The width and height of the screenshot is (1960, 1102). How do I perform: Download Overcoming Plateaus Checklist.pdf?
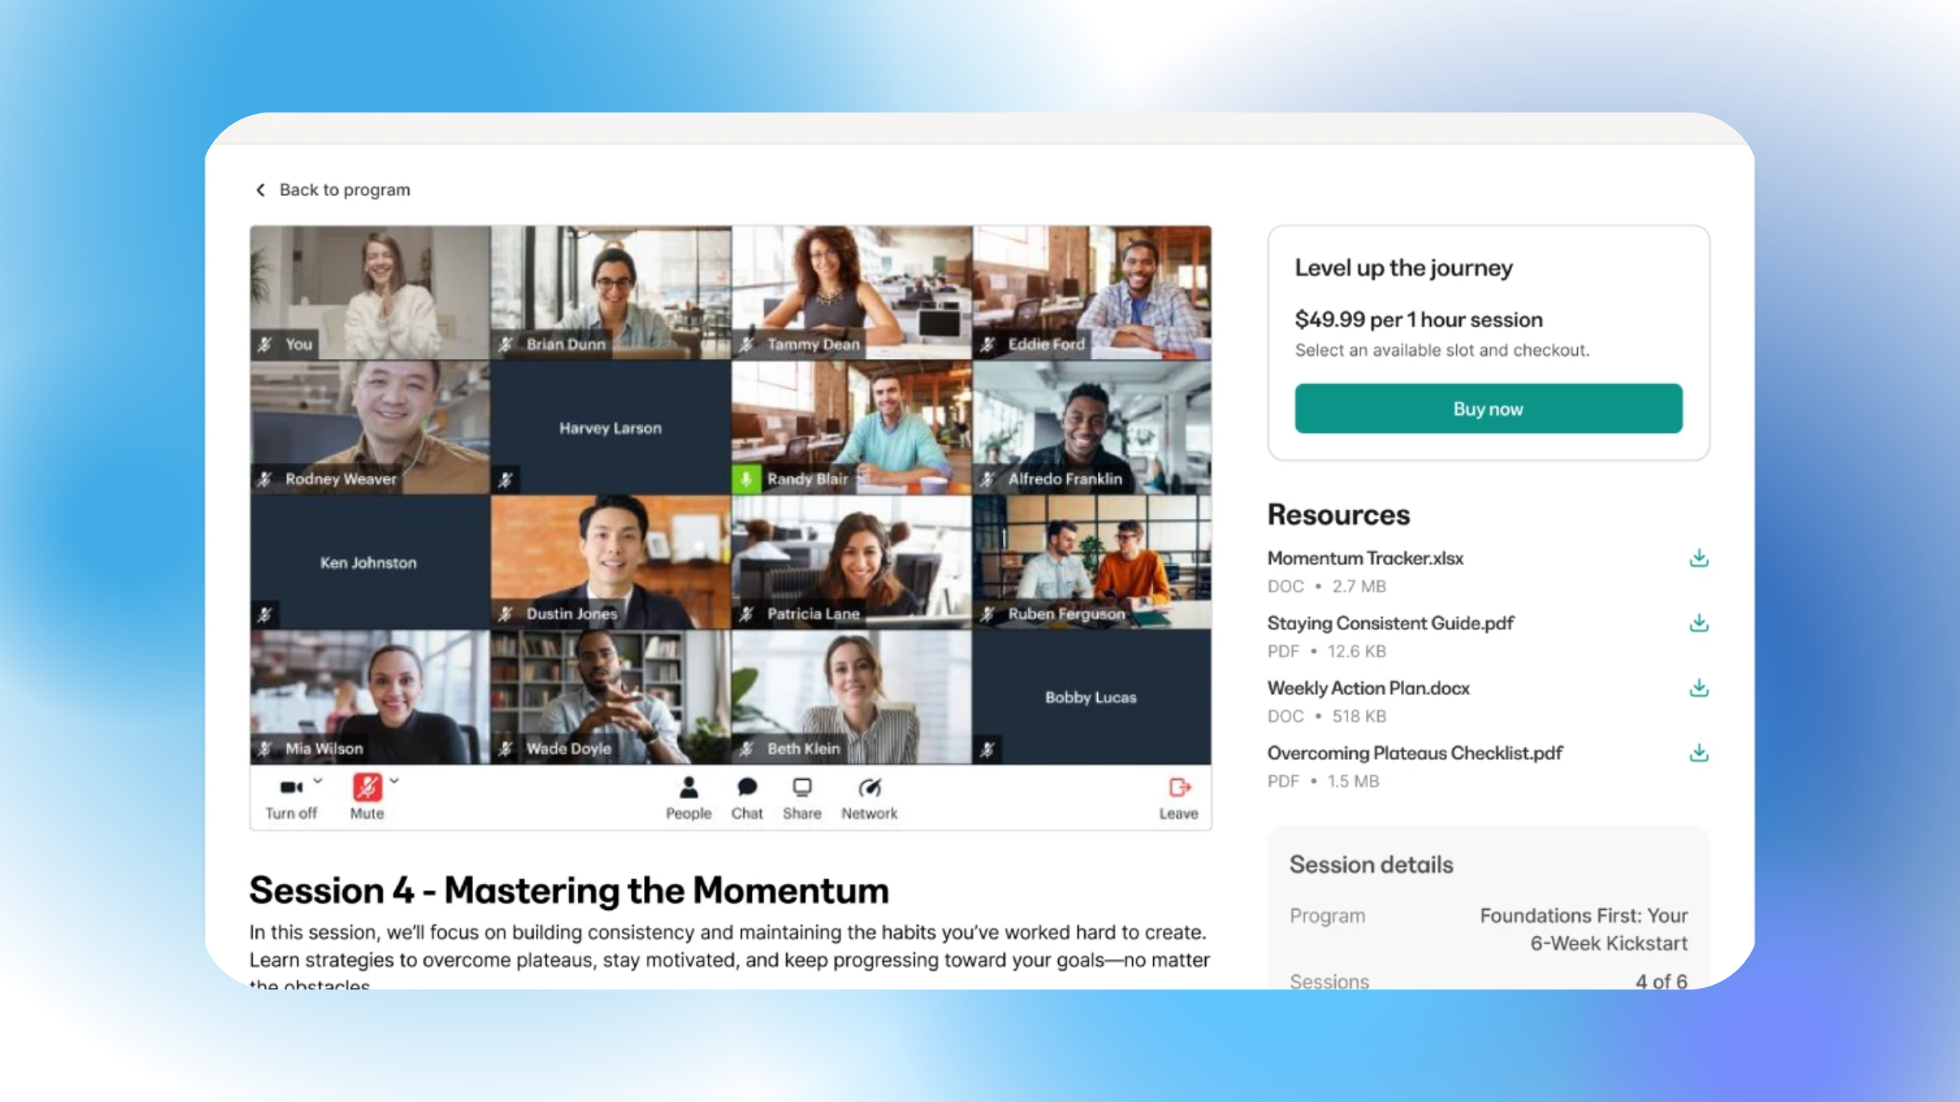point(1698,754)
